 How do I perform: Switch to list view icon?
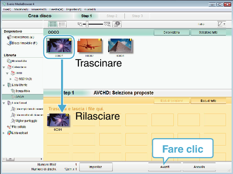click(62, 24)
